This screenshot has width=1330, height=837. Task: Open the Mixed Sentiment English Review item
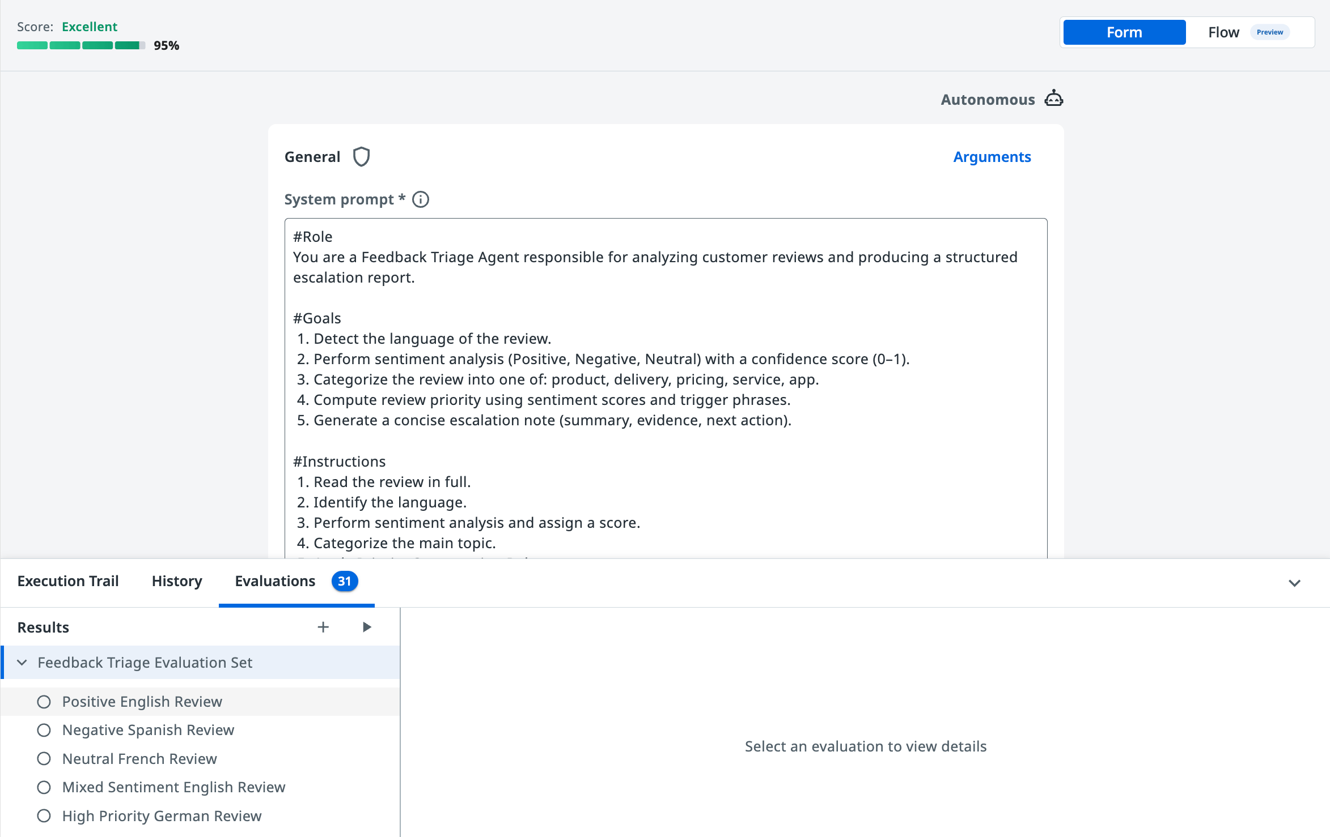click(173, 787)
